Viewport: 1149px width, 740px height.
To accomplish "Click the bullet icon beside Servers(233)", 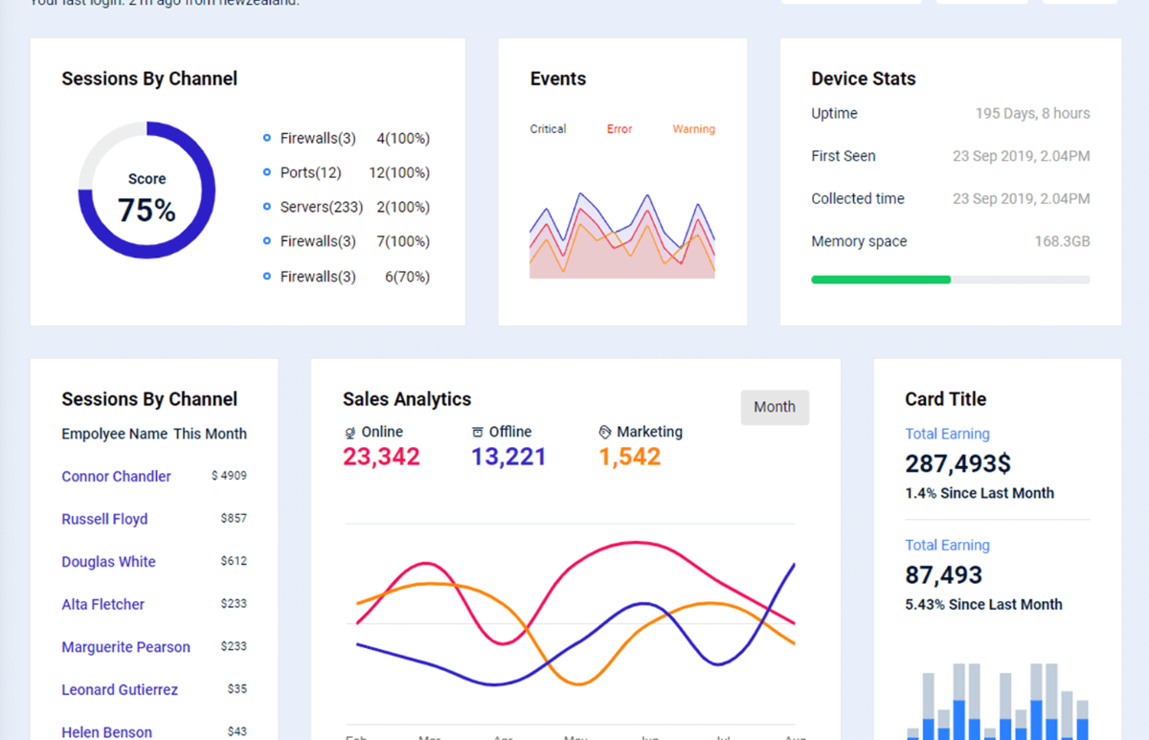I will tap(267, 207).
